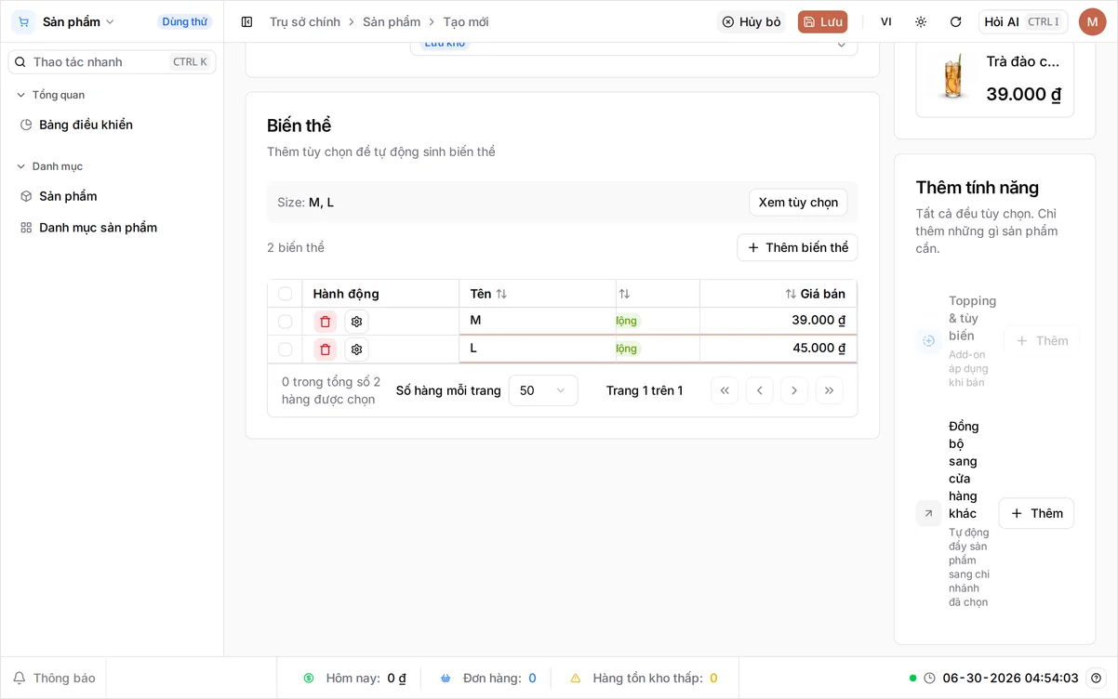The width and height of the screenshot is (1118, 699).
Task: Click the notification bell icon
Action: coord(19,679)
